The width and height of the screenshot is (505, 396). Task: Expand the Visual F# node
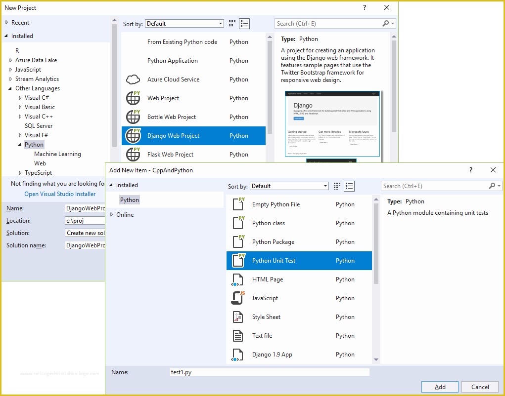coord(20,135)
